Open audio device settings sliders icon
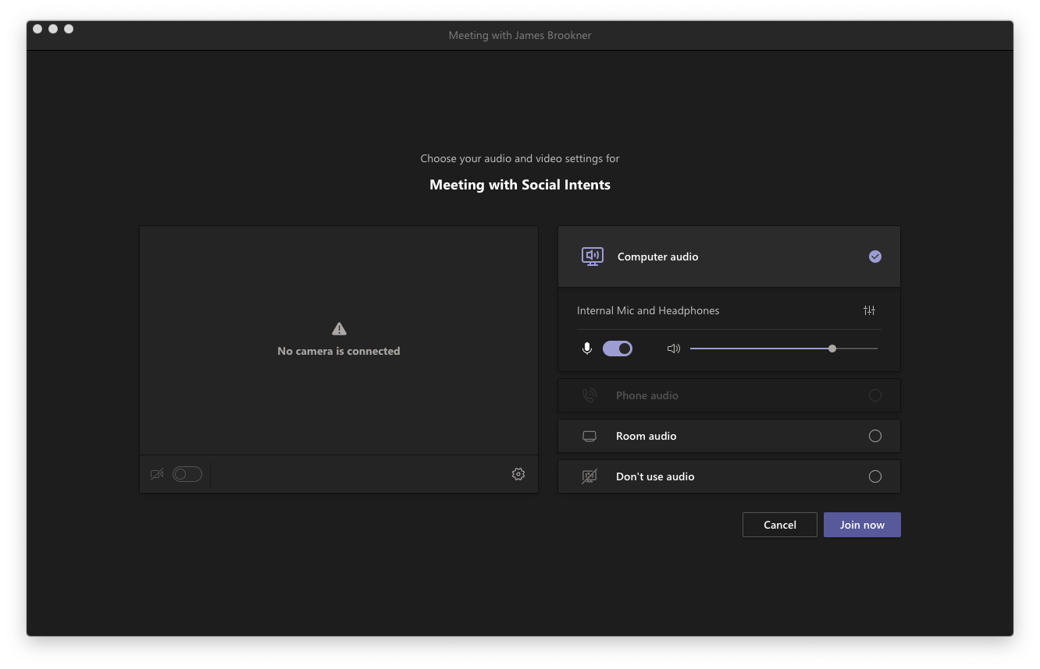 pos(869,310)
